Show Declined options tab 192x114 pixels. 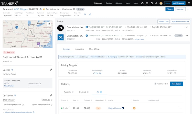click(x=84, y=92)
